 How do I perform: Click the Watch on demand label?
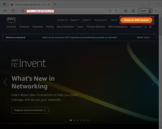tap(16, 37)
